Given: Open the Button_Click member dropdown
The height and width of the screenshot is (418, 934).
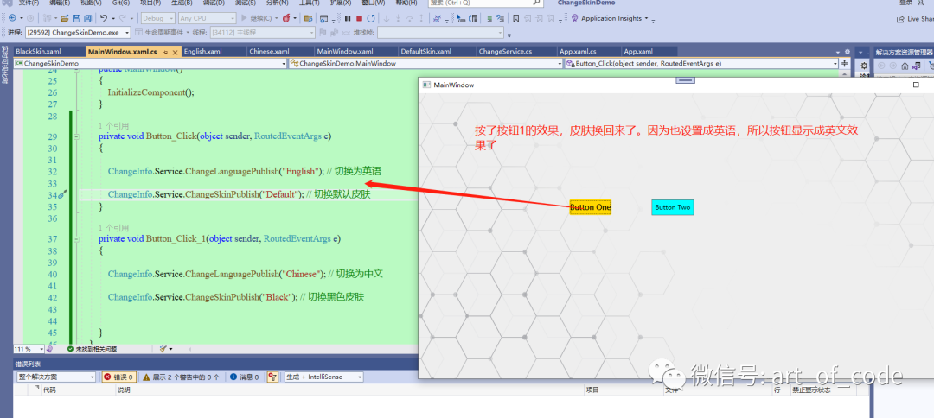Looking at the screenshot, I should tap(701, 63).
